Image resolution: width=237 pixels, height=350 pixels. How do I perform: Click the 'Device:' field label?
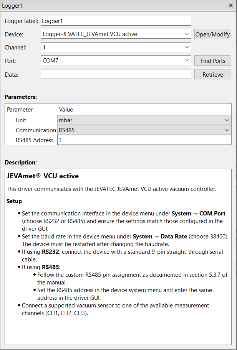[14, 35]
